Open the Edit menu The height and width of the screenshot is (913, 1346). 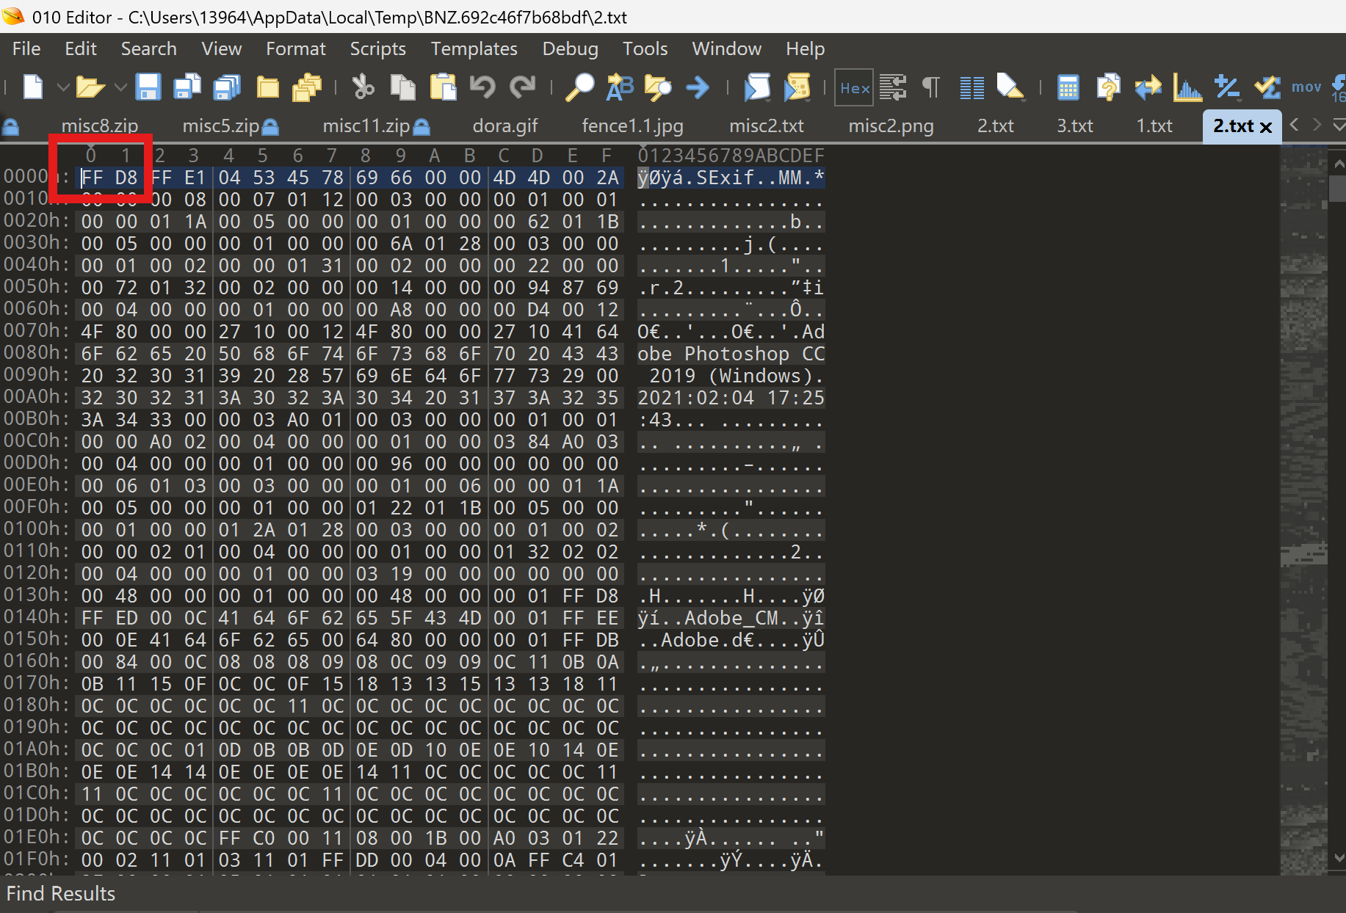click(81, 48)
